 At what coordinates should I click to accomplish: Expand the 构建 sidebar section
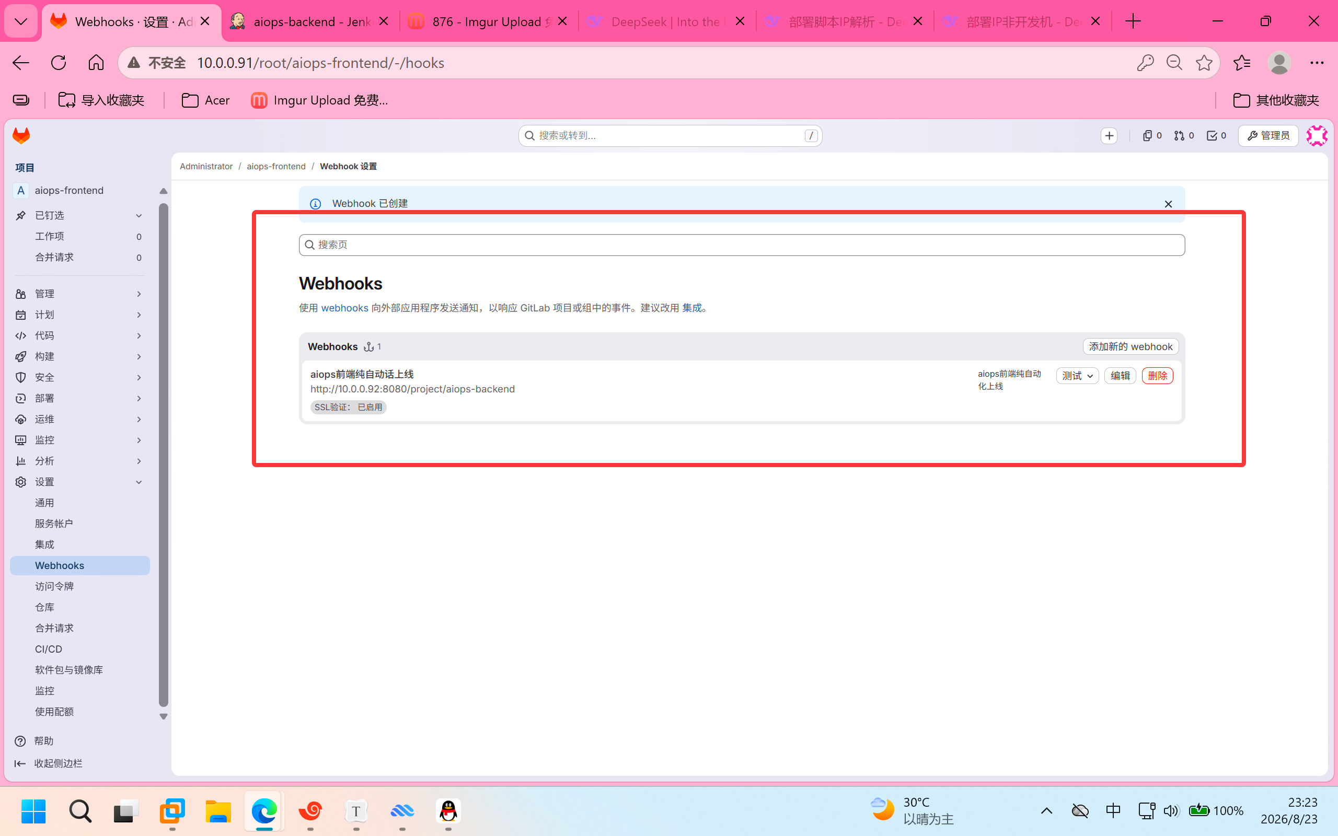[x=79, y=356]
